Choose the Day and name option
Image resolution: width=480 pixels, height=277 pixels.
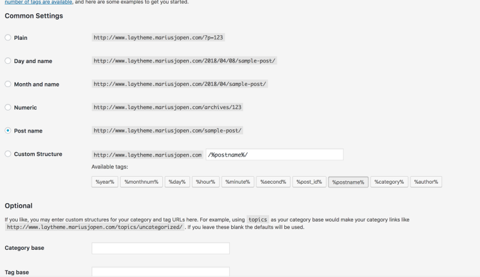coord(8,61)
